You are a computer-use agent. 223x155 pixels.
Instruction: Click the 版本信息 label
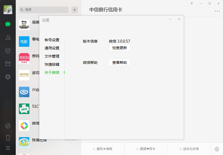coord(90,41)
